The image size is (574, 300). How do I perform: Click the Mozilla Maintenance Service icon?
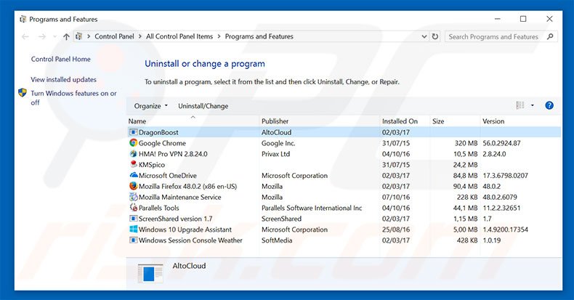pyautogui.click(x=133, y=197)
